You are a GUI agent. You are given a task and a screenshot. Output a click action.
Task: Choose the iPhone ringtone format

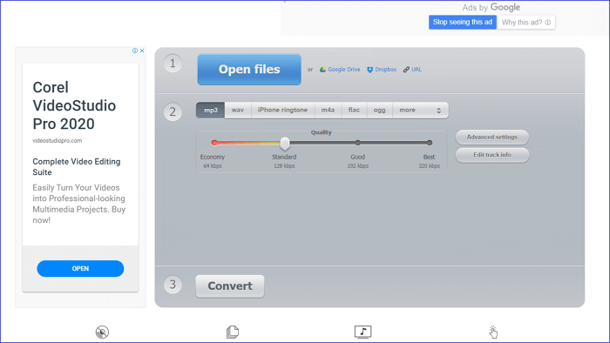pyautogui.click(x=283, y=111)
